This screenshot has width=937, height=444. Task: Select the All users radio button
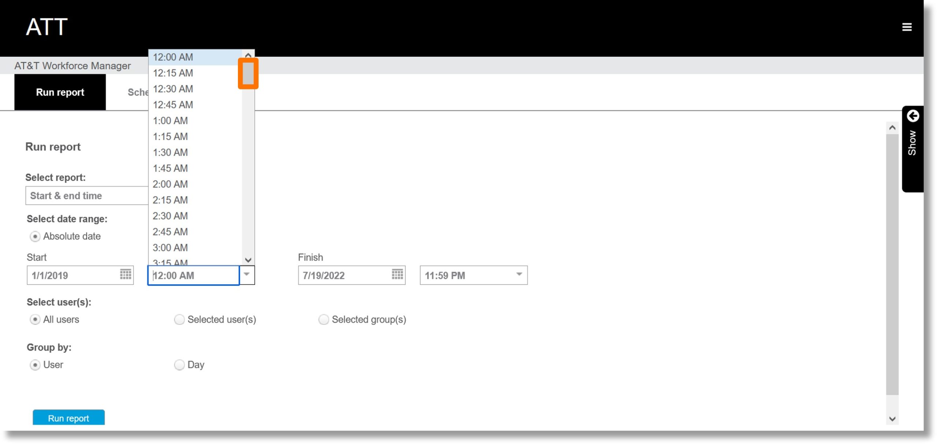[35, 320]
